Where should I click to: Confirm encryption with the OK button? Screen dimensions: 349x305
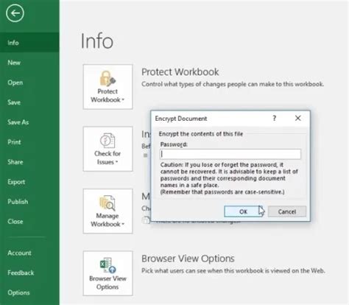tap(244, 211)
